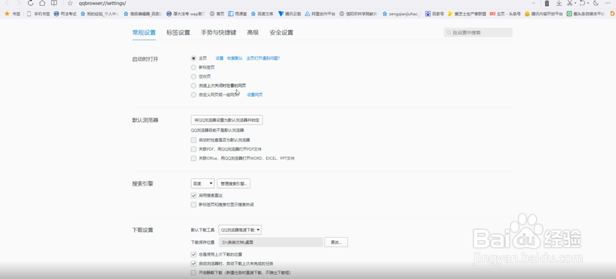Select 自定义网页或一组网页 radio option
Screen dimensions: 616x279
[x=193, y=95]
